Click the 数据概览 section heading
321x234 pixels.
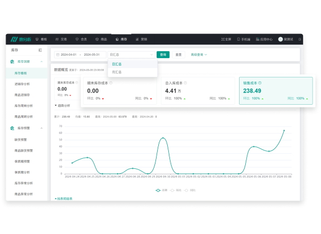pos(61,70)
